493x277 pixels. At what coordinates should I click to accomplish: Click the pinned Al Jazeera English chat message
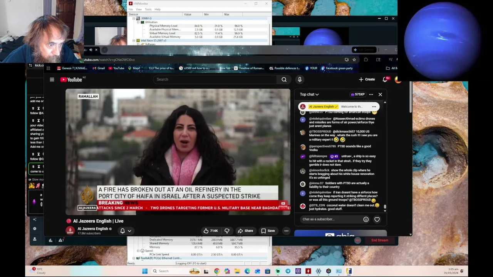pos(339,107)
